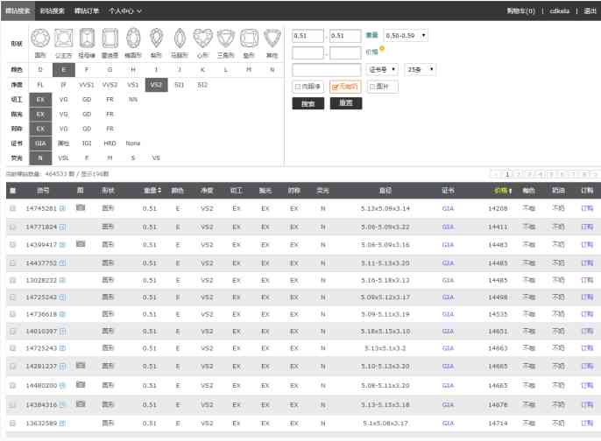Choose the marquise diamond shape icon
The width and height of the screenshot is (601, 441).
point(180,38)
